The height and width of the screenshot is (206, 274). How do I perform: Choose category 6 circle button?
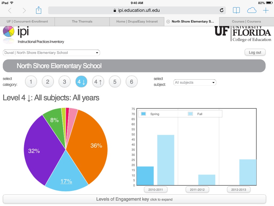click(x=131, y=82)
